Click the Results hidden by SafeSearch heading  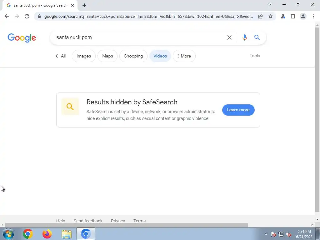pos(132,102)
